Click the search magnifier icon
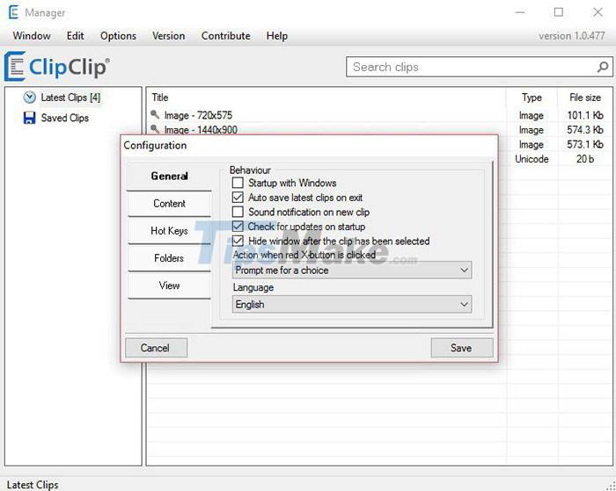 (602, 67)
